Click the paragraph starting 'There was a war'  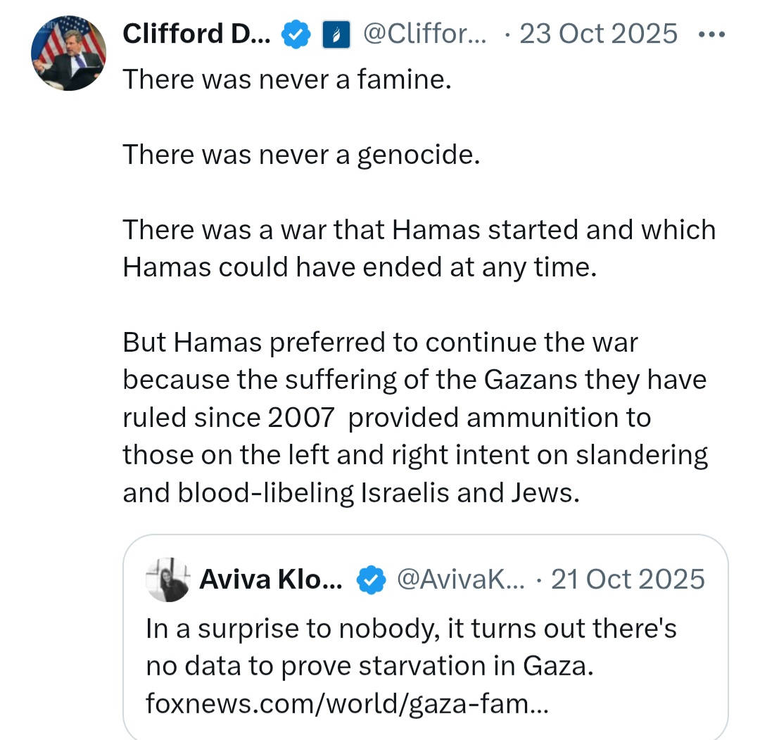coord(419,248)
